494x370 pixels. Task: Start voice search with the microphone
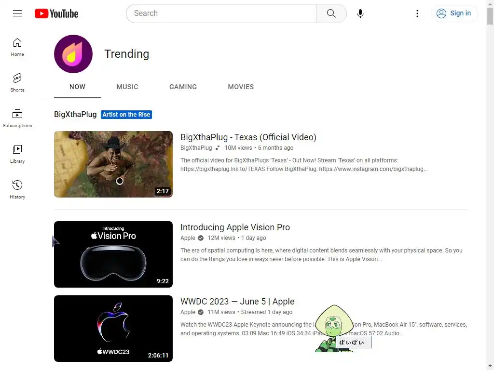360,13
